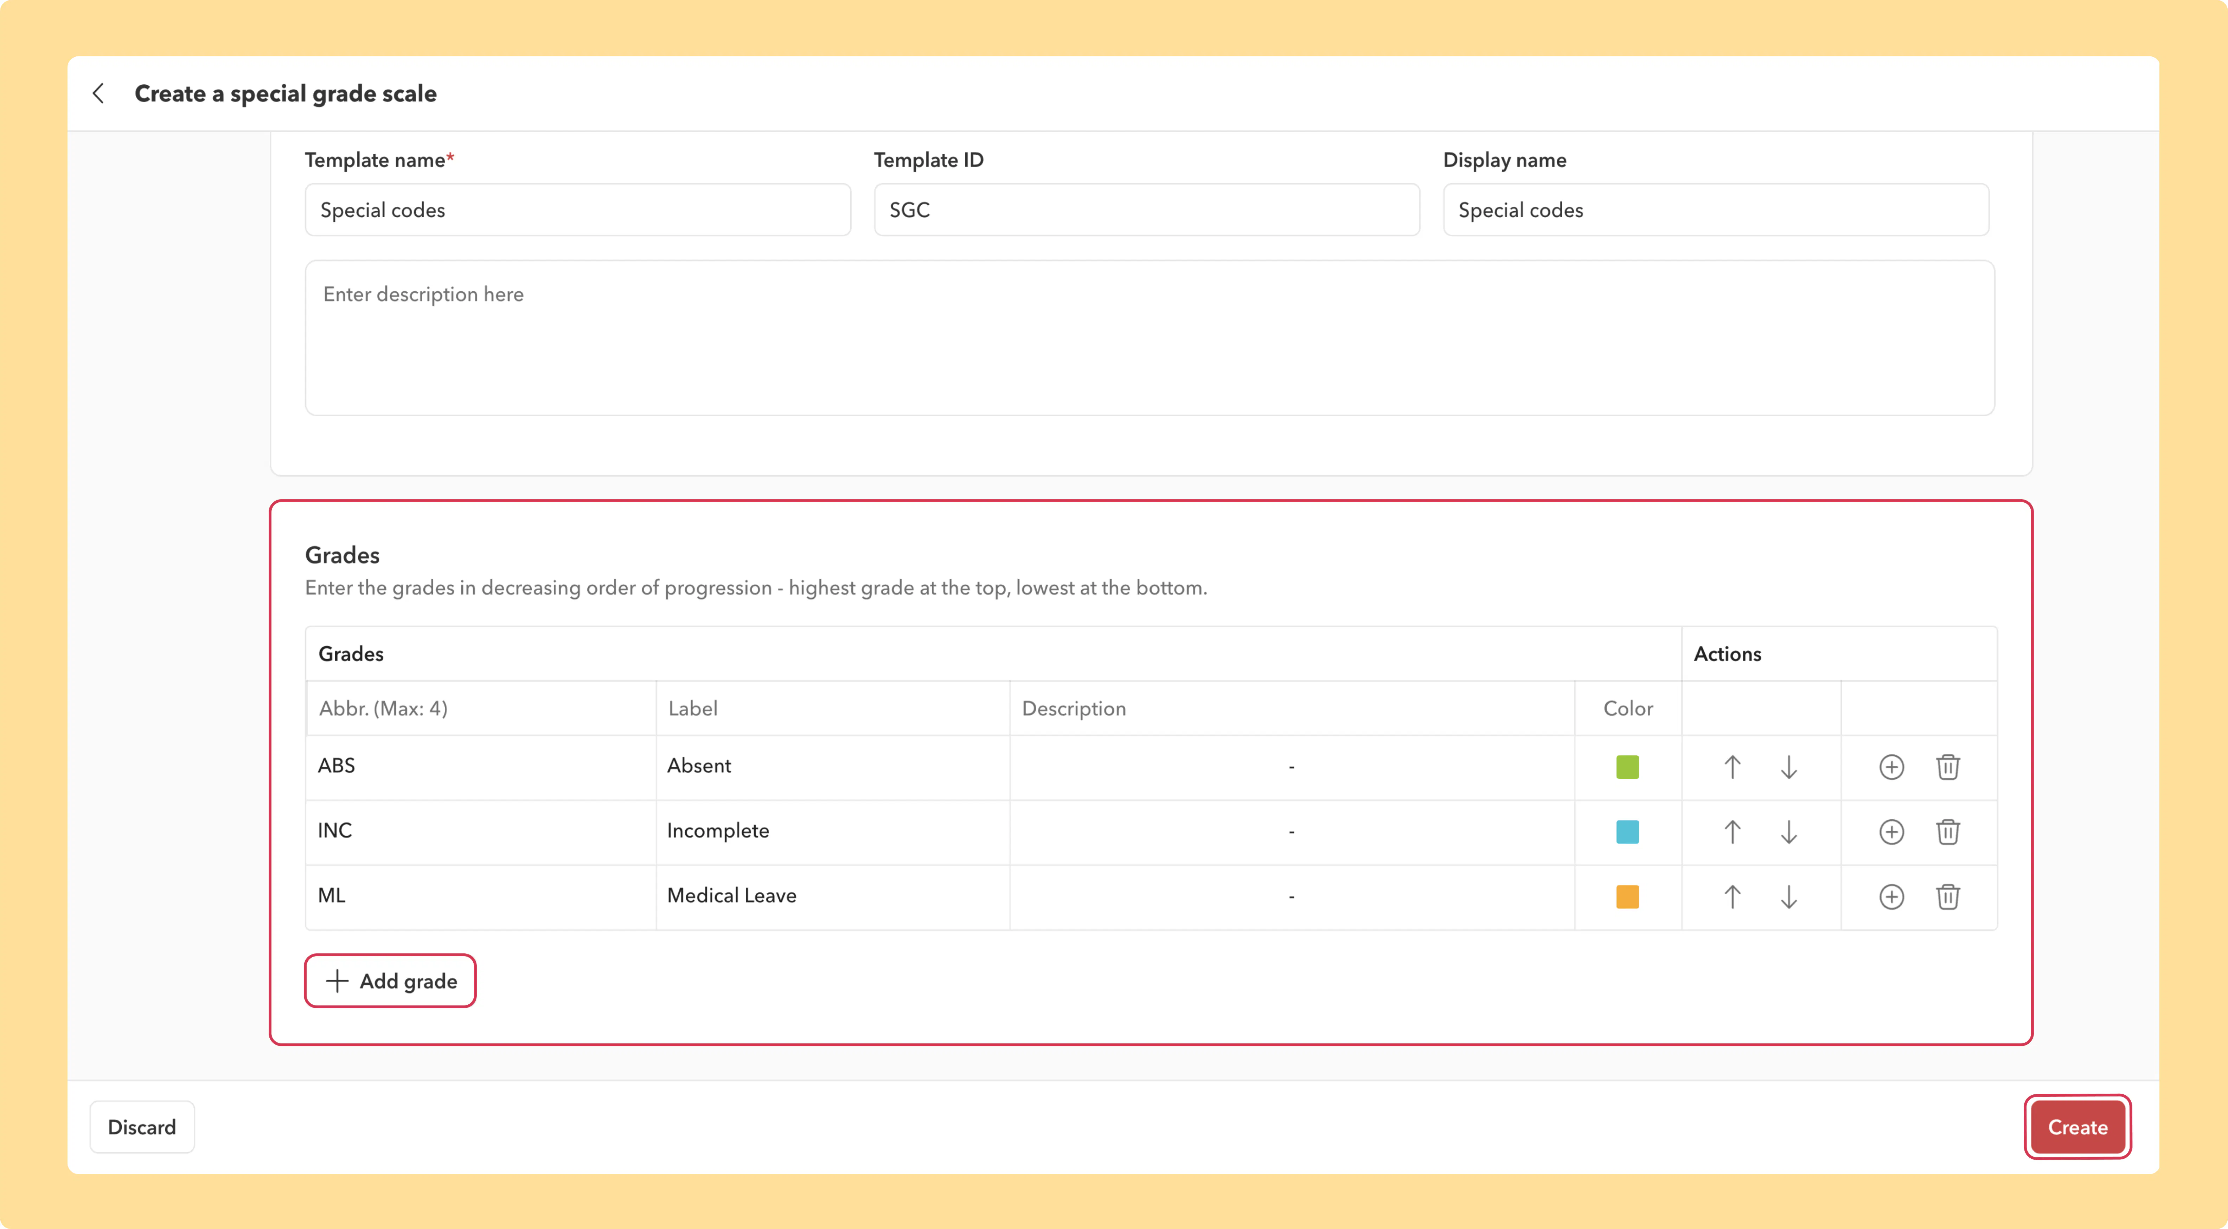Go back using the left chevron arrow

tap(98, 94)
